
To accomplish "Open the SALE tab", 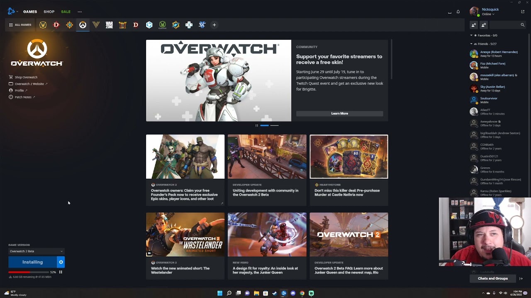I will click(66, 12).
